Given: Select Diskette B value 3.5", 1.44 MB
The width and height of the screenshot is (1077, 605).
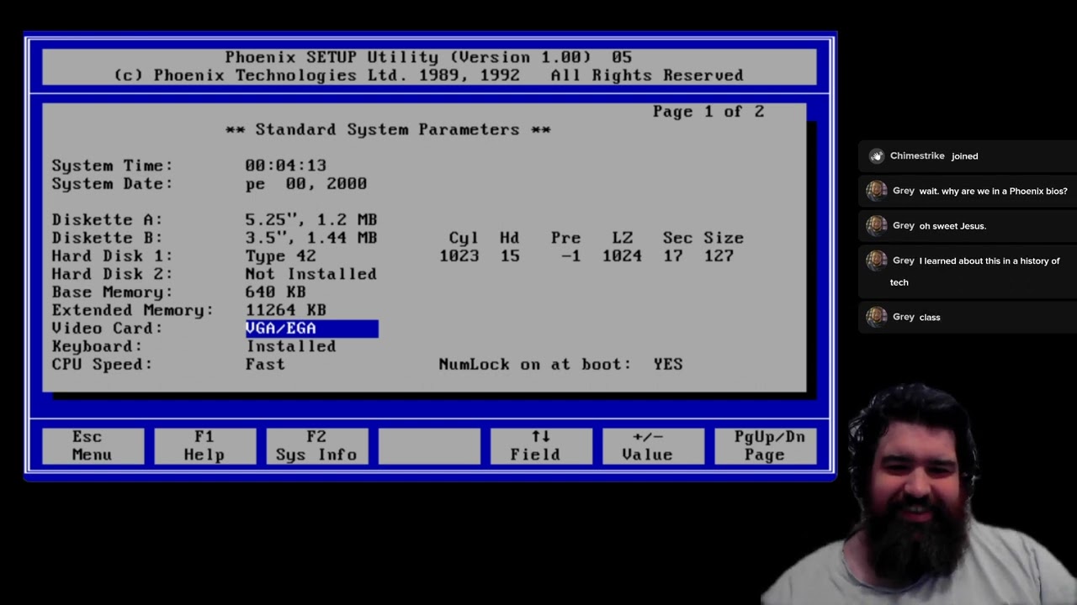Looking at the screenshot, I should pyautogui.click(x=311, y=238).
